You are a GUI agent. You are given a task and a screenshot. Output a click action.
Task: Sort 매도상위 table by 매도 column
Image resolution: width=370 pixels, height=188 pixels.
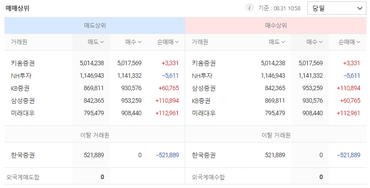(96, 42)
